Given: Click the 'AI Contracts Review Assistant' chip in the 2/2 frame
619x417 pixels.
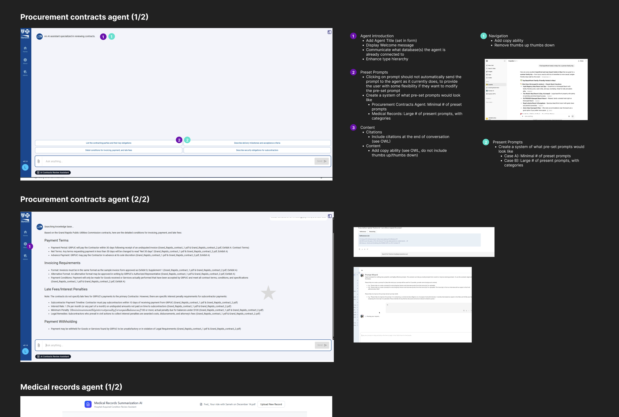Looking at the screenshot, I should point(53,357).
